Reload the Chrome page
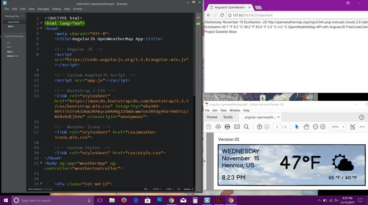 click(222, 15)
